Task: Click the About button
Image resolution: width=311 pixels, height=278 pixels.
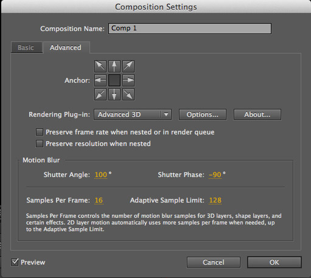Action: 257,114
